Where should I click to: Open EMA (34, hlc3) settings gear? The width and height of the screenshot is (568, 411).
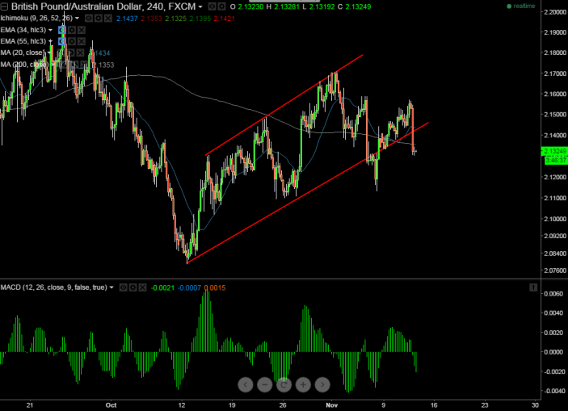(x=72, y=30)
